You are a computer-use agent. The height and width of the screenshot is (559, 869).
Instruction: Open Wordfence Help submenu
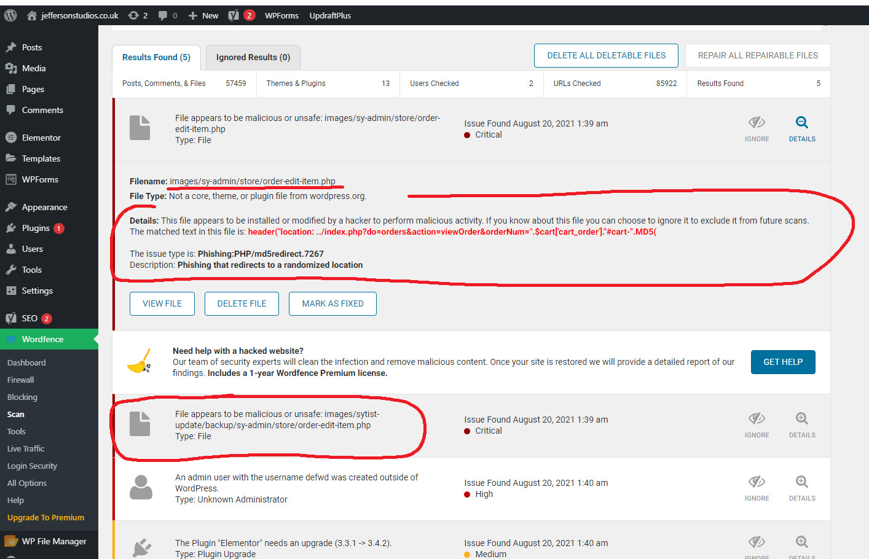click(x=15, y=500)
